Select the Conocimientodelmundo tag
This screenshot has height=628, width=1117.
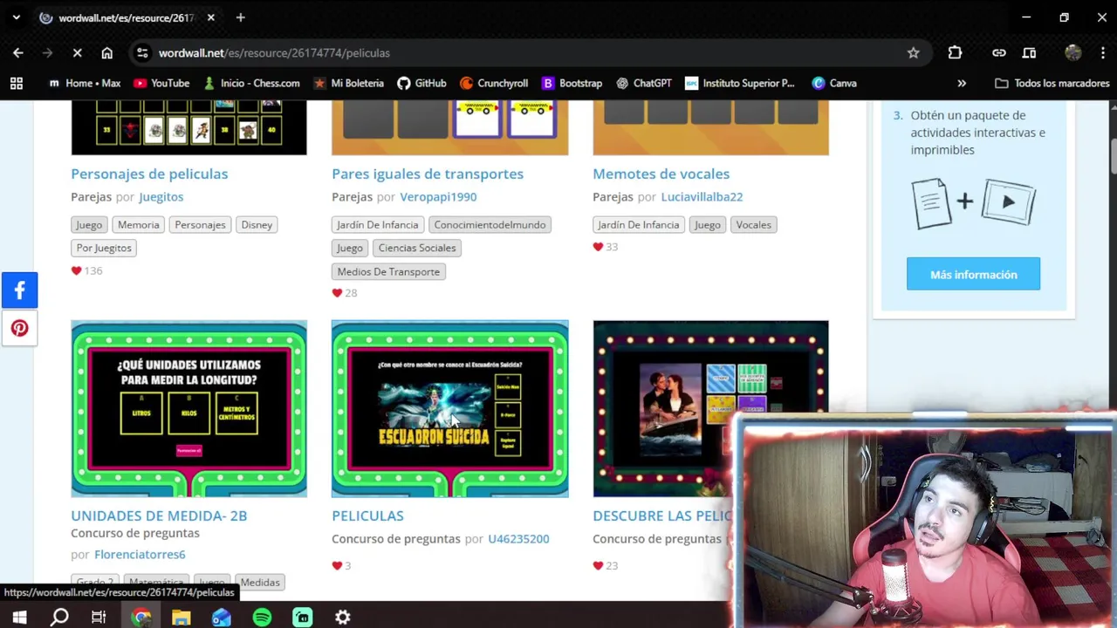click(490, 225)
